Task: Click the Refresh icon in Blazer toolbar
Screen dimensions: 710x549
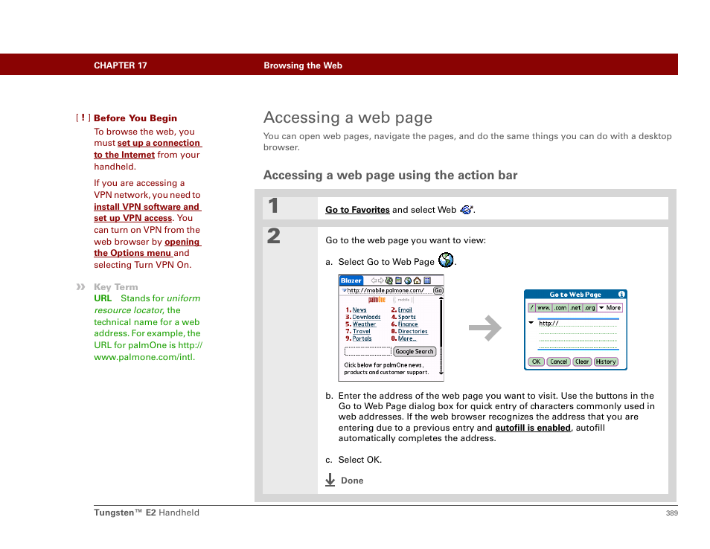Action: (x=389, y=280)
